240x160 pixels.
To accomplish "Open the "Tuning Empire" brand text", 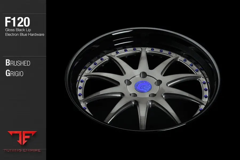I will click(22, 150).
